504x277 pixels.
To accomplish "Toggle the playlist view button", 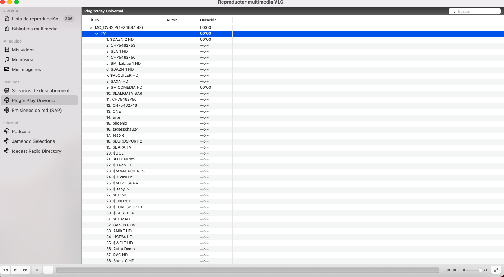I will [x=48, y=270].
